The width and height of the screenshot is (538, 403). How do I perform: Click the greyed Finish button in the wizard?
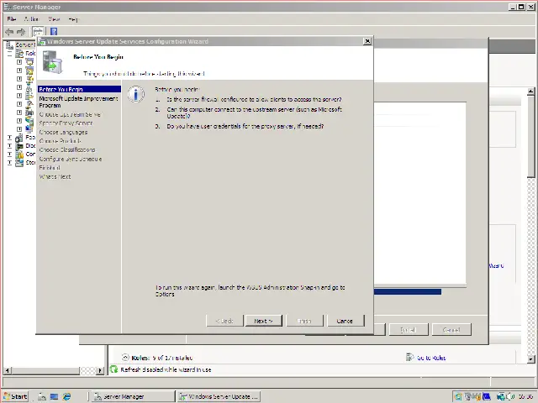point(304,321)
